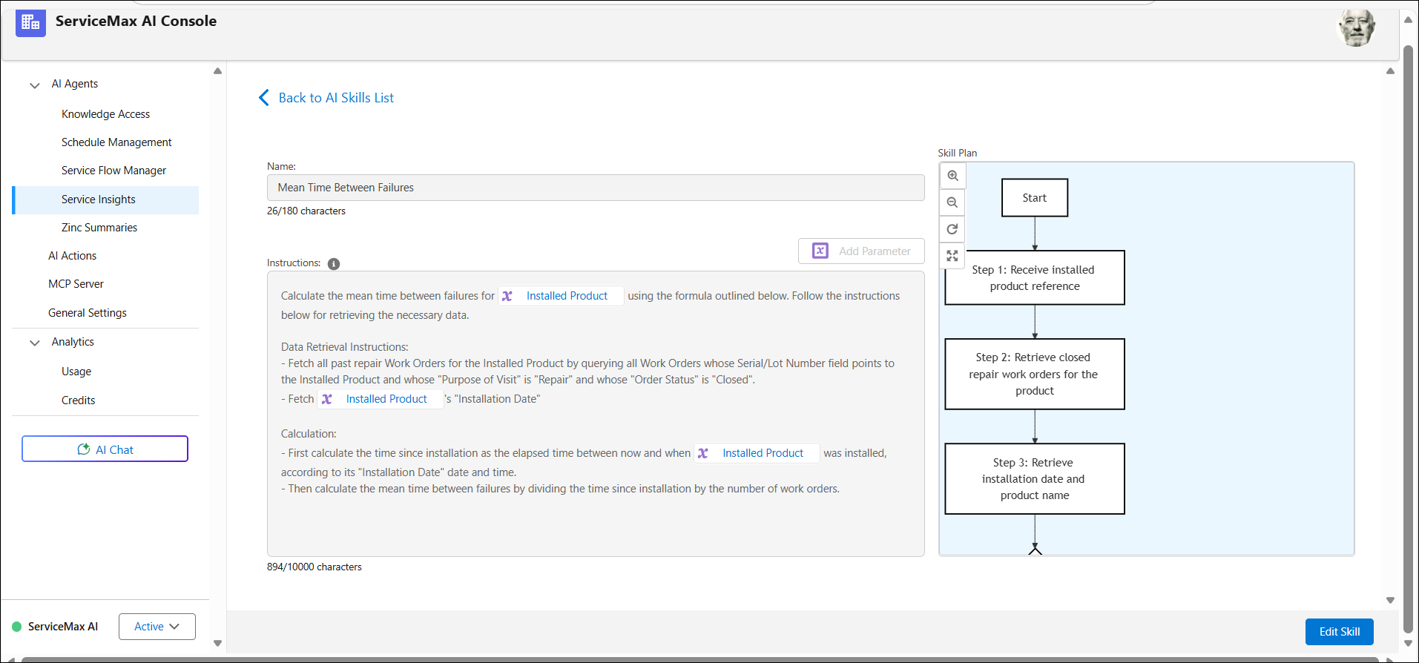Click the ServiceMax AI Console title

coord(136,22)
